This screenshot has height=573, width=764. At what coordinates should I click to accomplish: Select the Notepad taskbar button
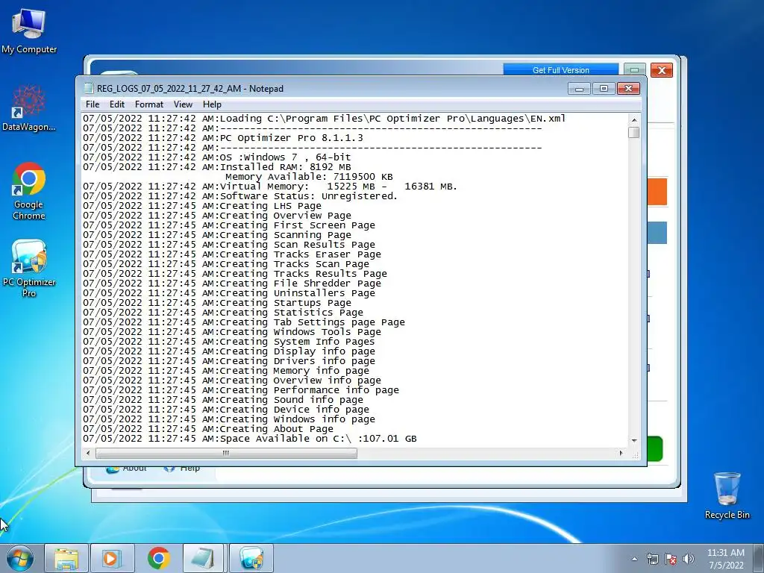click(x=204, y=558)
